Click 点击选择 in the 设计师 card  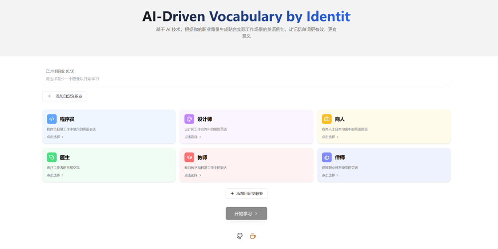click(x=193, y=137)
